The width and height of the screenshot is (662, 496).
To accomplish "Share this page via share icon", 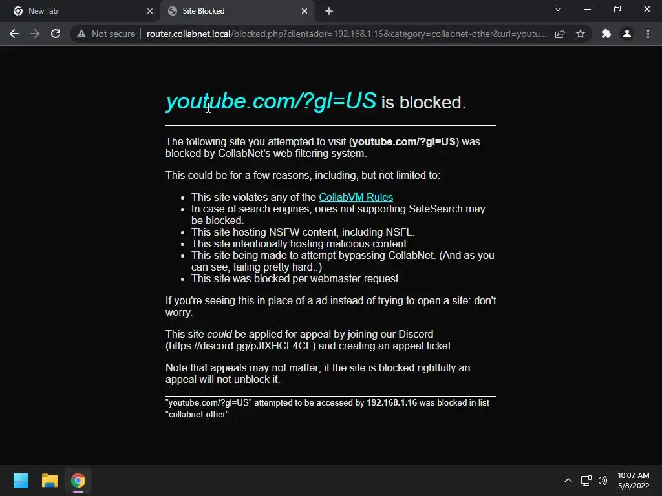I will [x=560, y=34].
